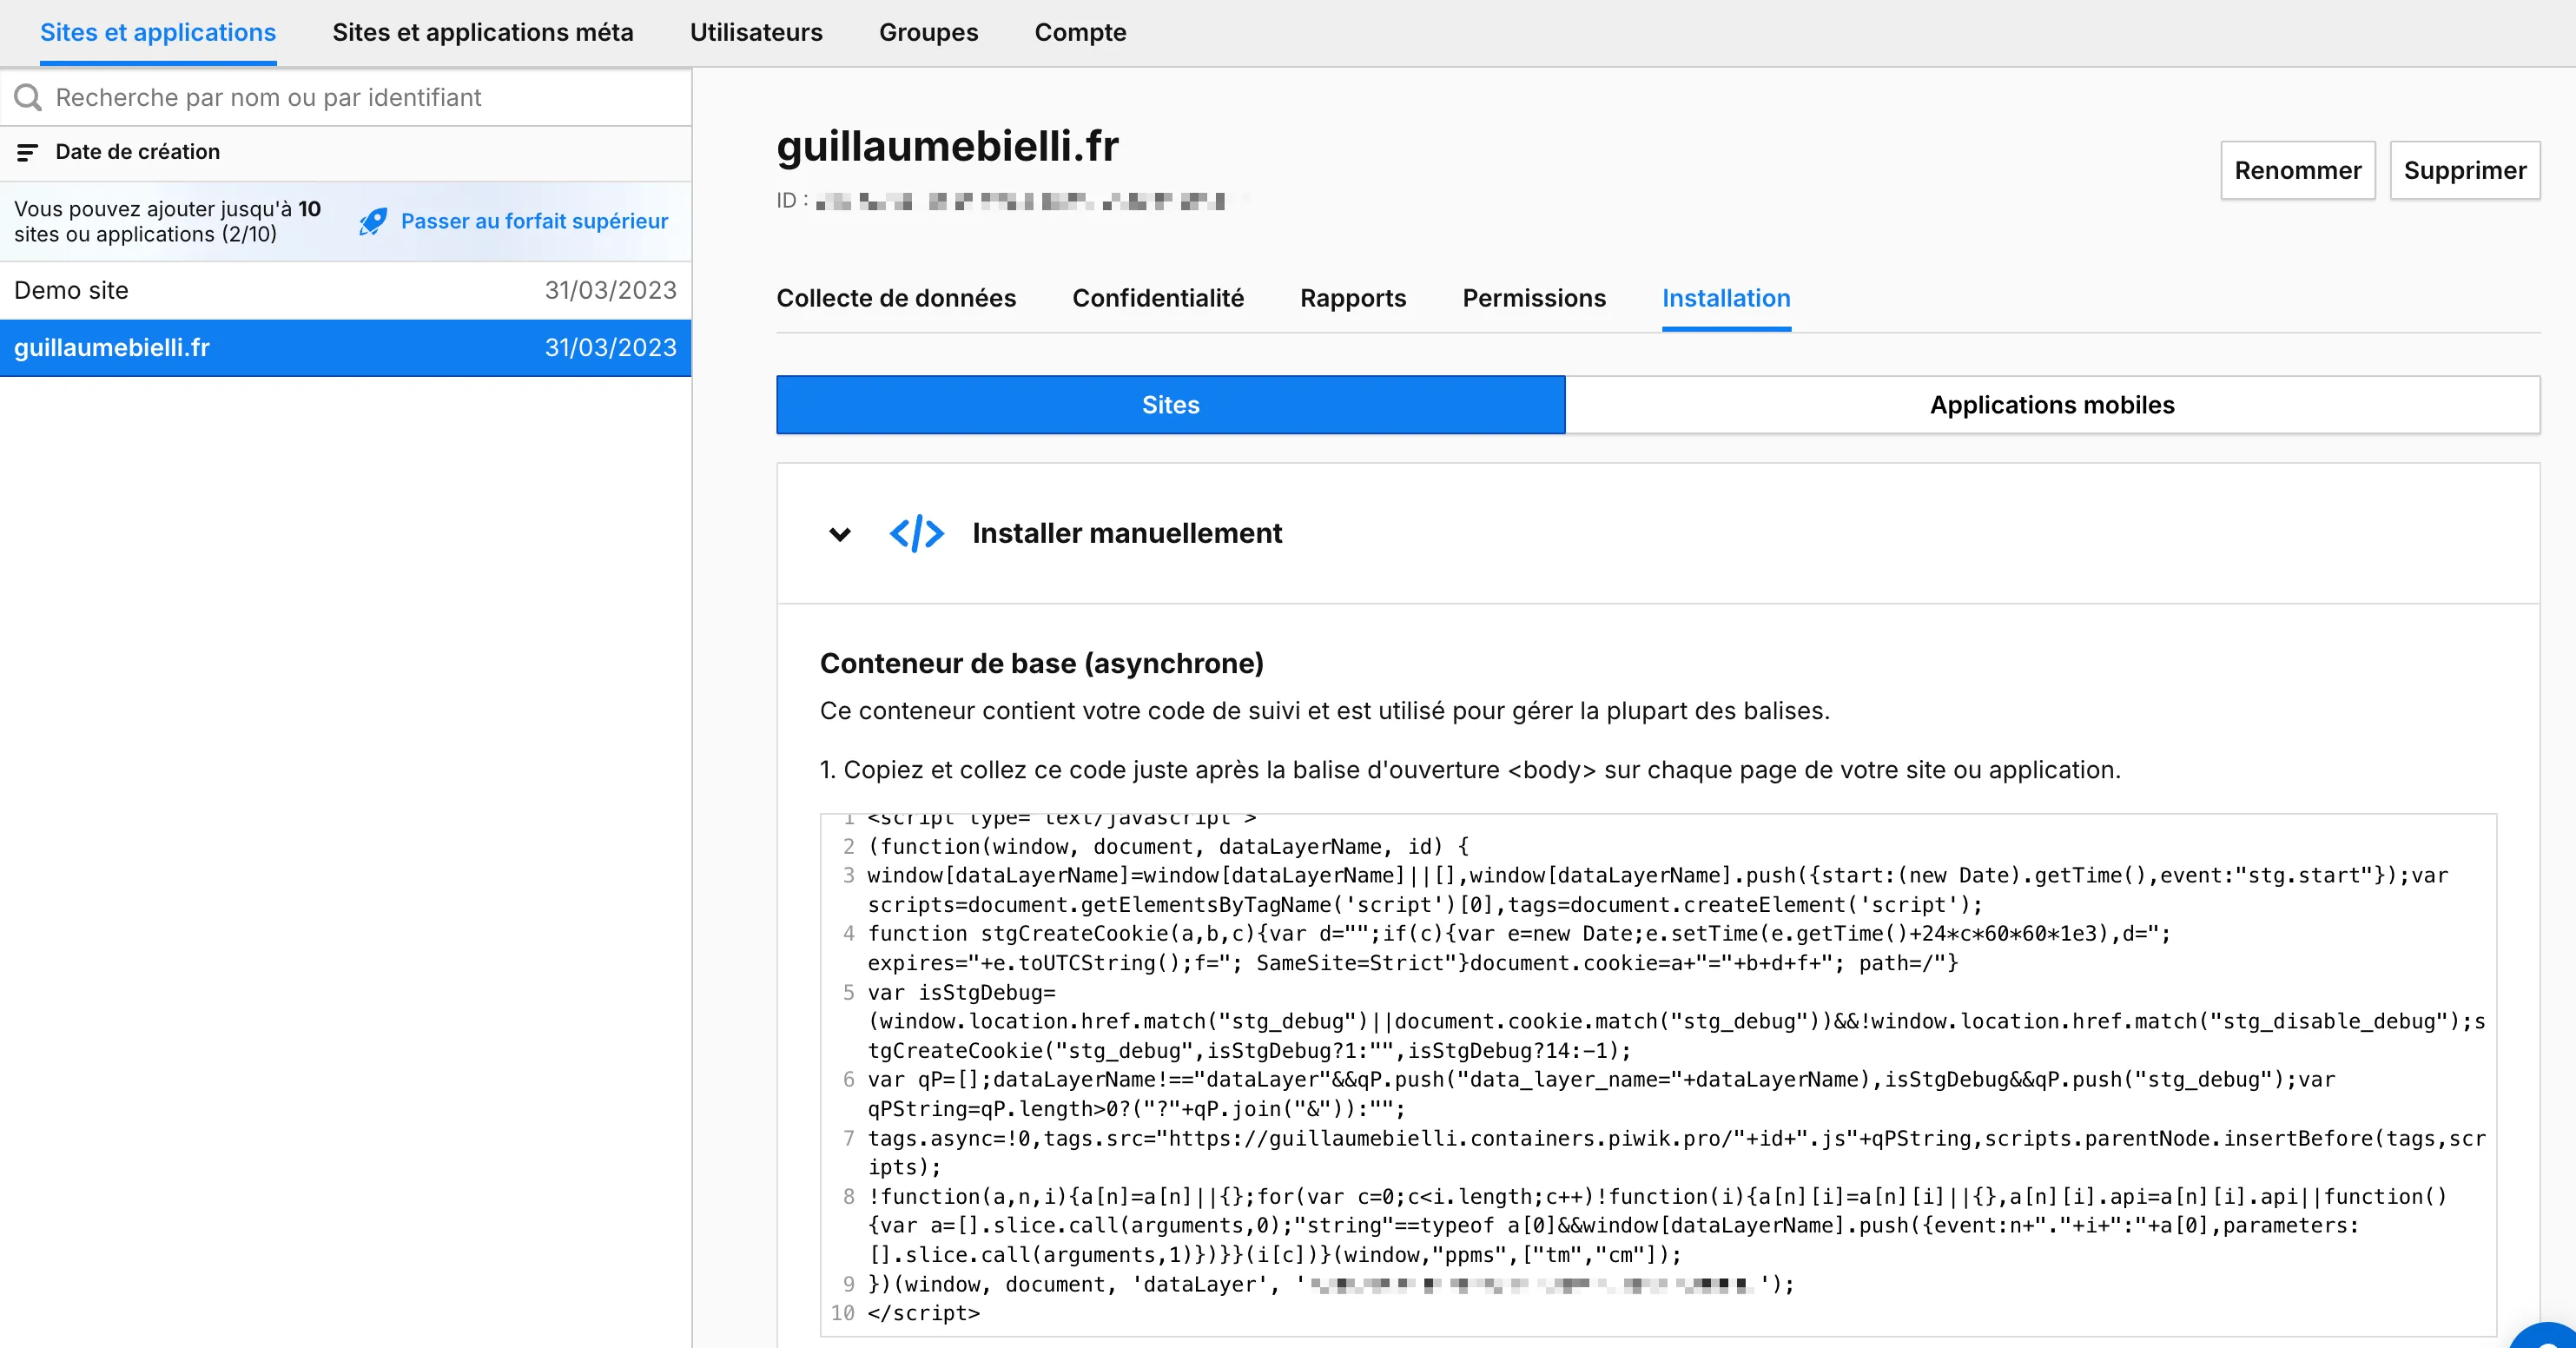Open the Compte menu item

pos(1080,32)
